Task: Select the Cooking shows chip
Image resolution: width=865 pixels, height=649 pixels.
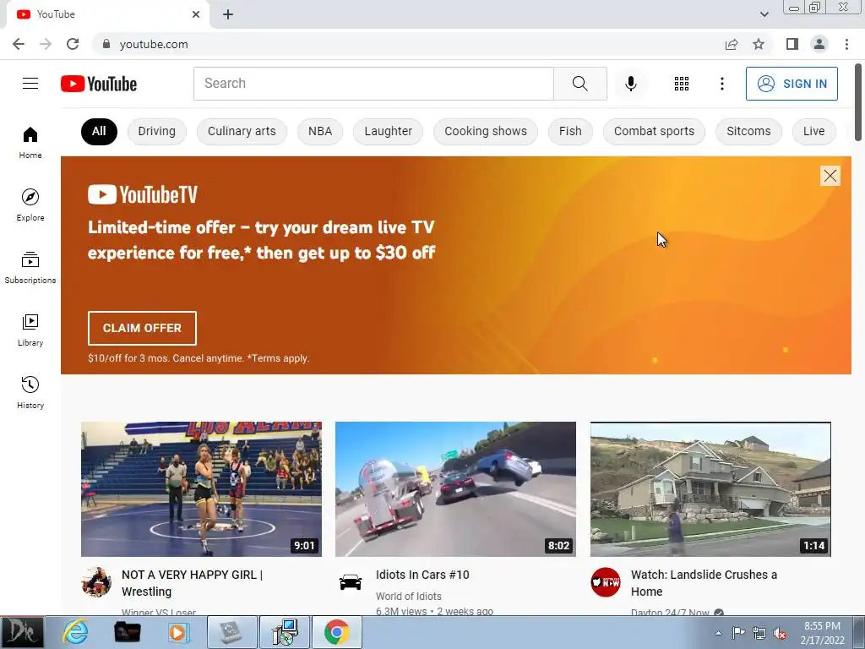Action: (486, 131)
